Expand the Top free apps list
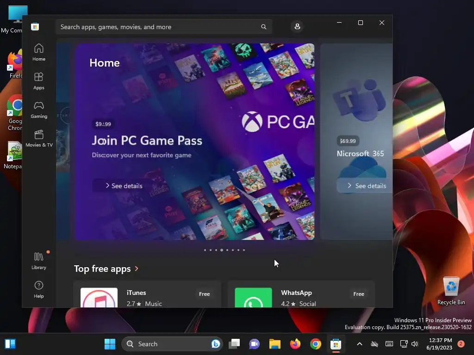The width and height of the screenshot is (474, 355). [x=106, y=269]
